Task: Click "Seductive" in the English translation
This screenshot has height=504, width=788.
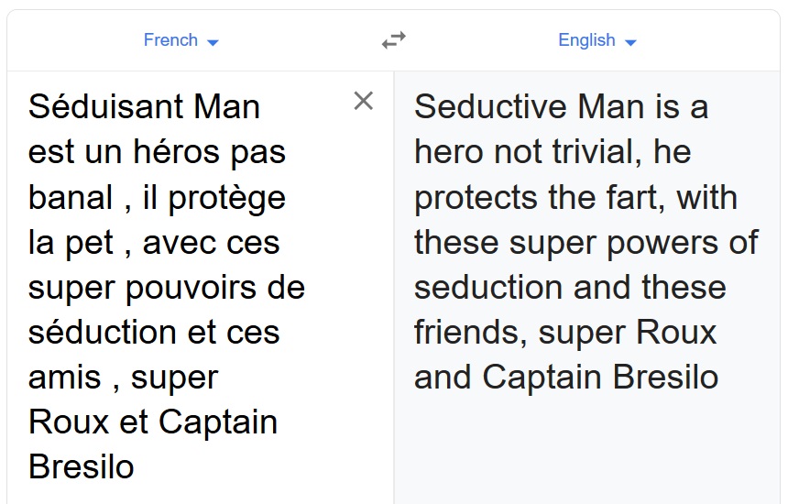Action: [490, 107]
